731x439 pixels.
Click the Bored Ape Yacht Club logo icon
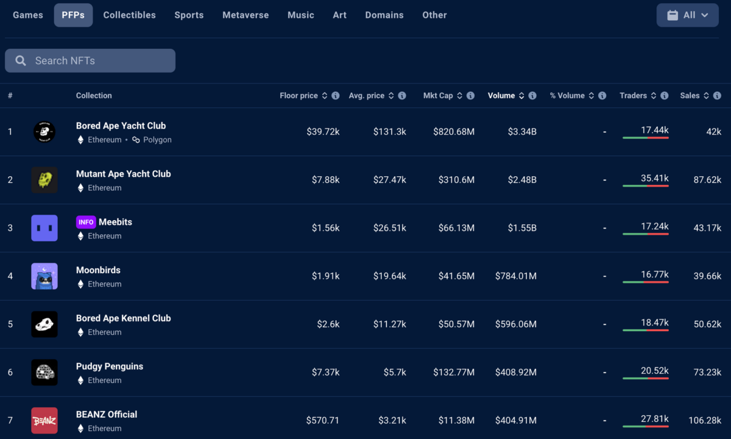(44, 132)
